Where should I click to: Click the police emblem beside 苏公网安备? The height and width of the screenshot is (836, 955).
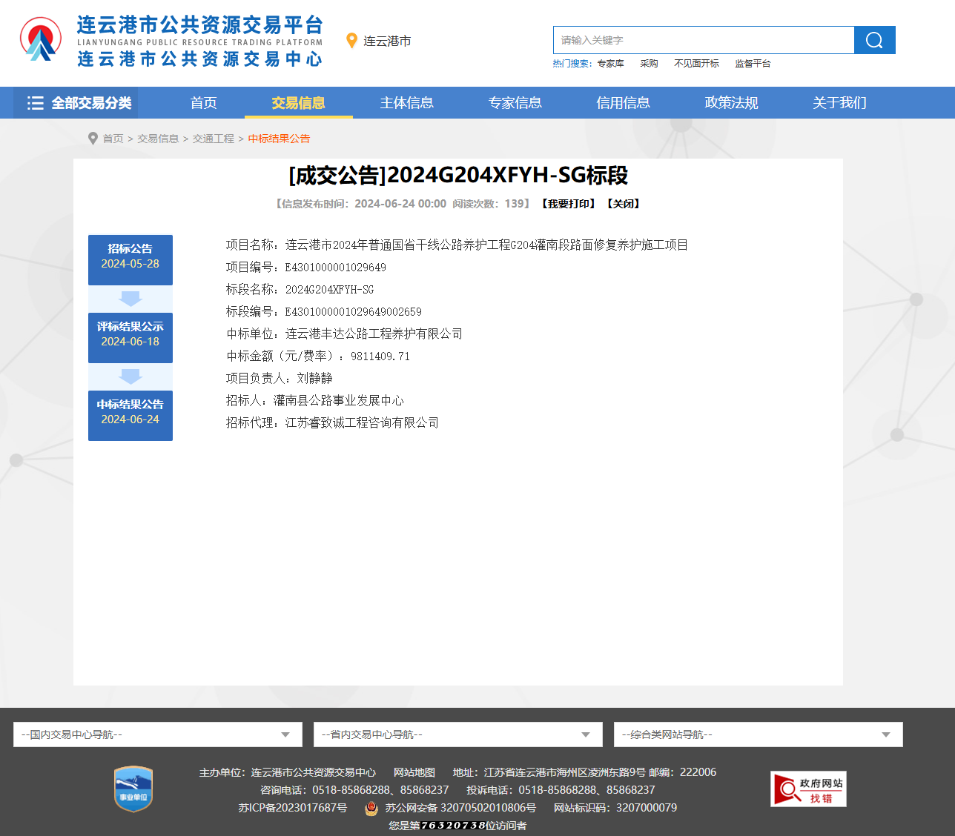(371, 809)
